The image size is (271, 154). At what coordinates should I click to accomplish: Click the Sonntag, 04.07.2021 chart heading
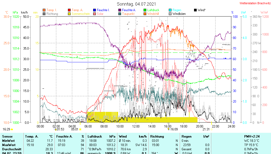(x=136, y=4)
